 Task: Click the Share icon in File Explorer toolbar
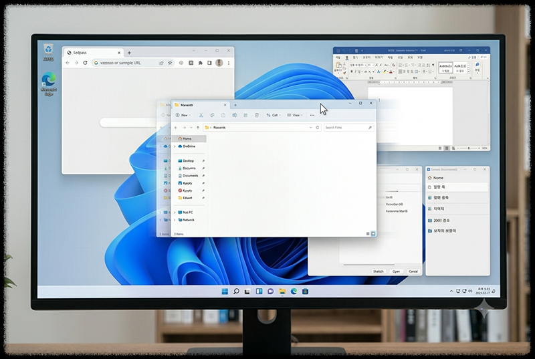pyautogui.click(x=245, y=115)
